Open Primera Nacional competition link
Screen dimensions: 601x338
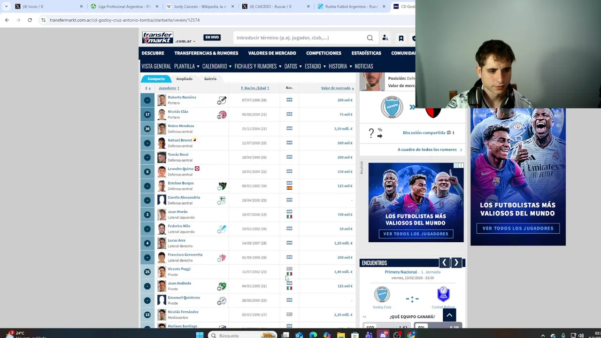[x=401, y=272]
